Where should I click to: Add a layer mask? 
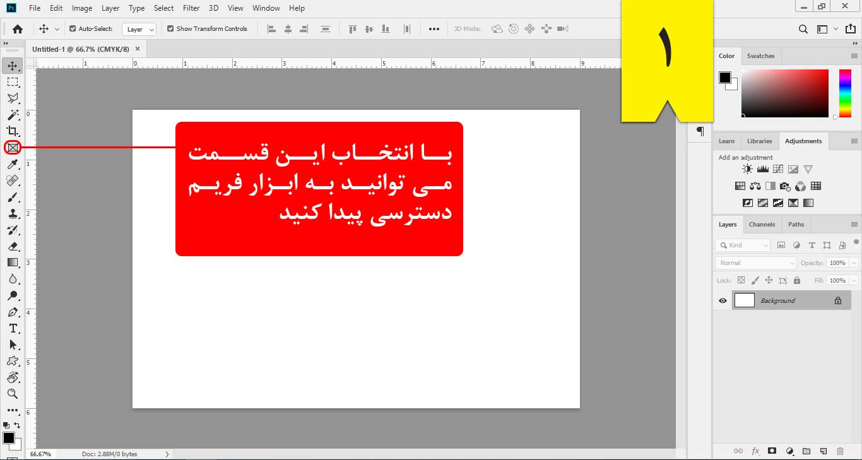(x=772, y=451)
